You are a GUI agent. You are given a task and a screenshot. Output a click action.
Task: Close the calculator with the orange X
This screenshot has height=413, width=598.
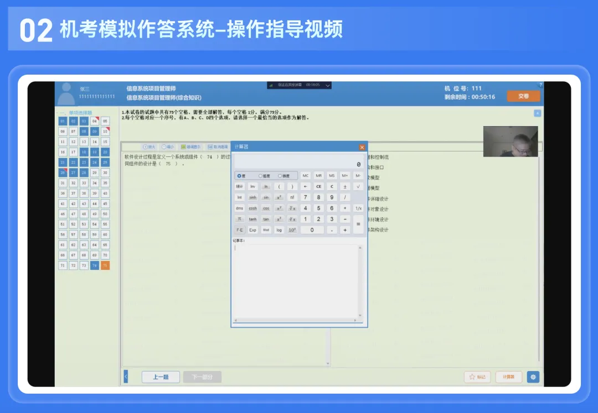coord(362,147)
